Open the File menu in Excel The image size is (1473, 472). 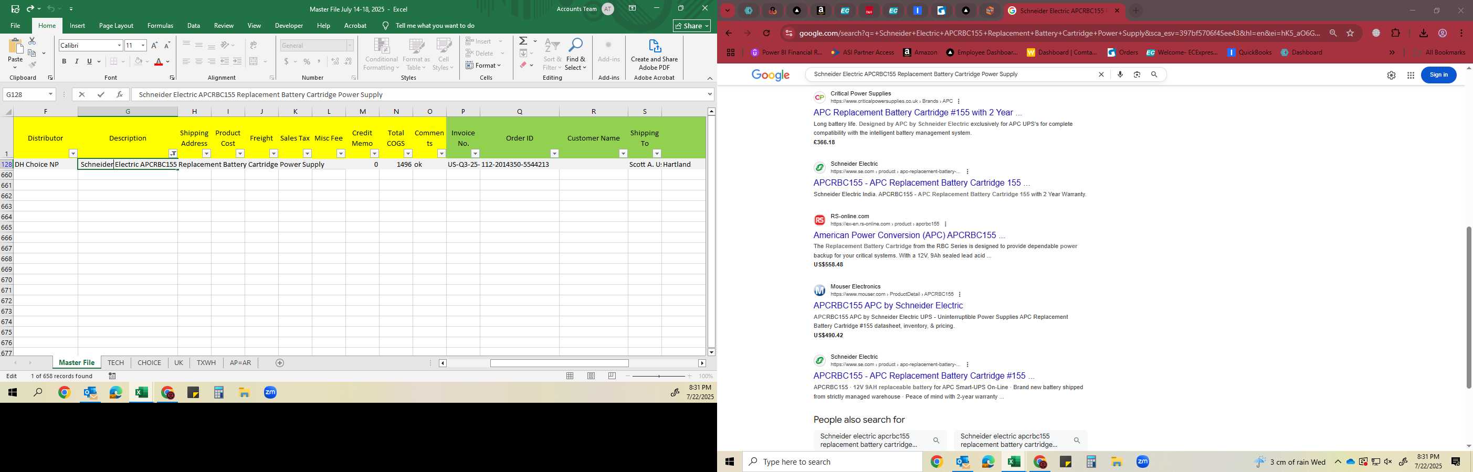click(15, 26)
